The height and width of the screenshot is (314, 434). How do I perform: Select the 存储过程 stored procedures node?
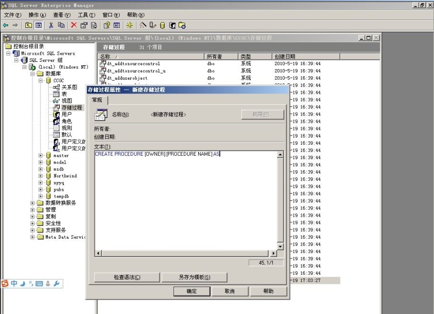pyautogui.click(x=72, y=108)
